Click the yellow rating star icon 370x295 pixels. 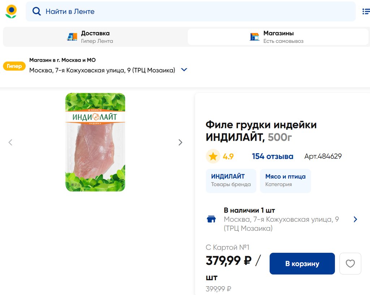pyautogui.click(x=213, y=157)
